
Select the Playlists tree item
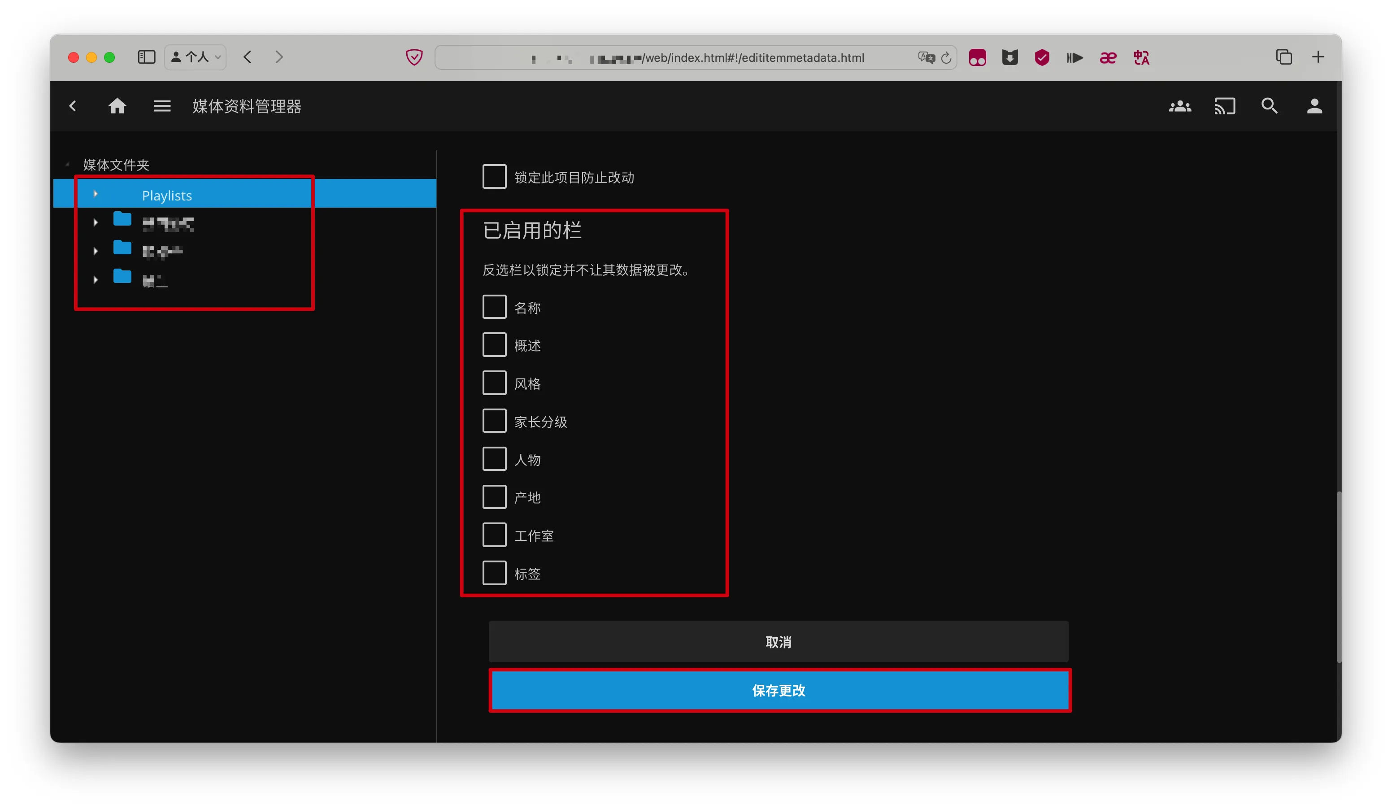[167, 196]
